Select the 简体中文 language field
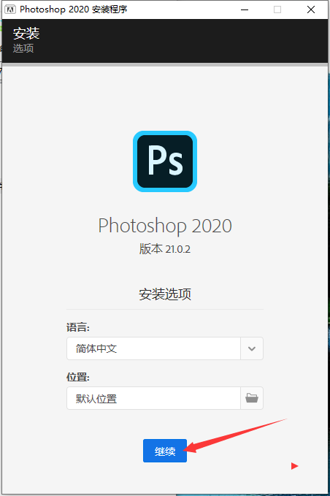The width and height of the screenshot is (330, 496). [153, 348]
